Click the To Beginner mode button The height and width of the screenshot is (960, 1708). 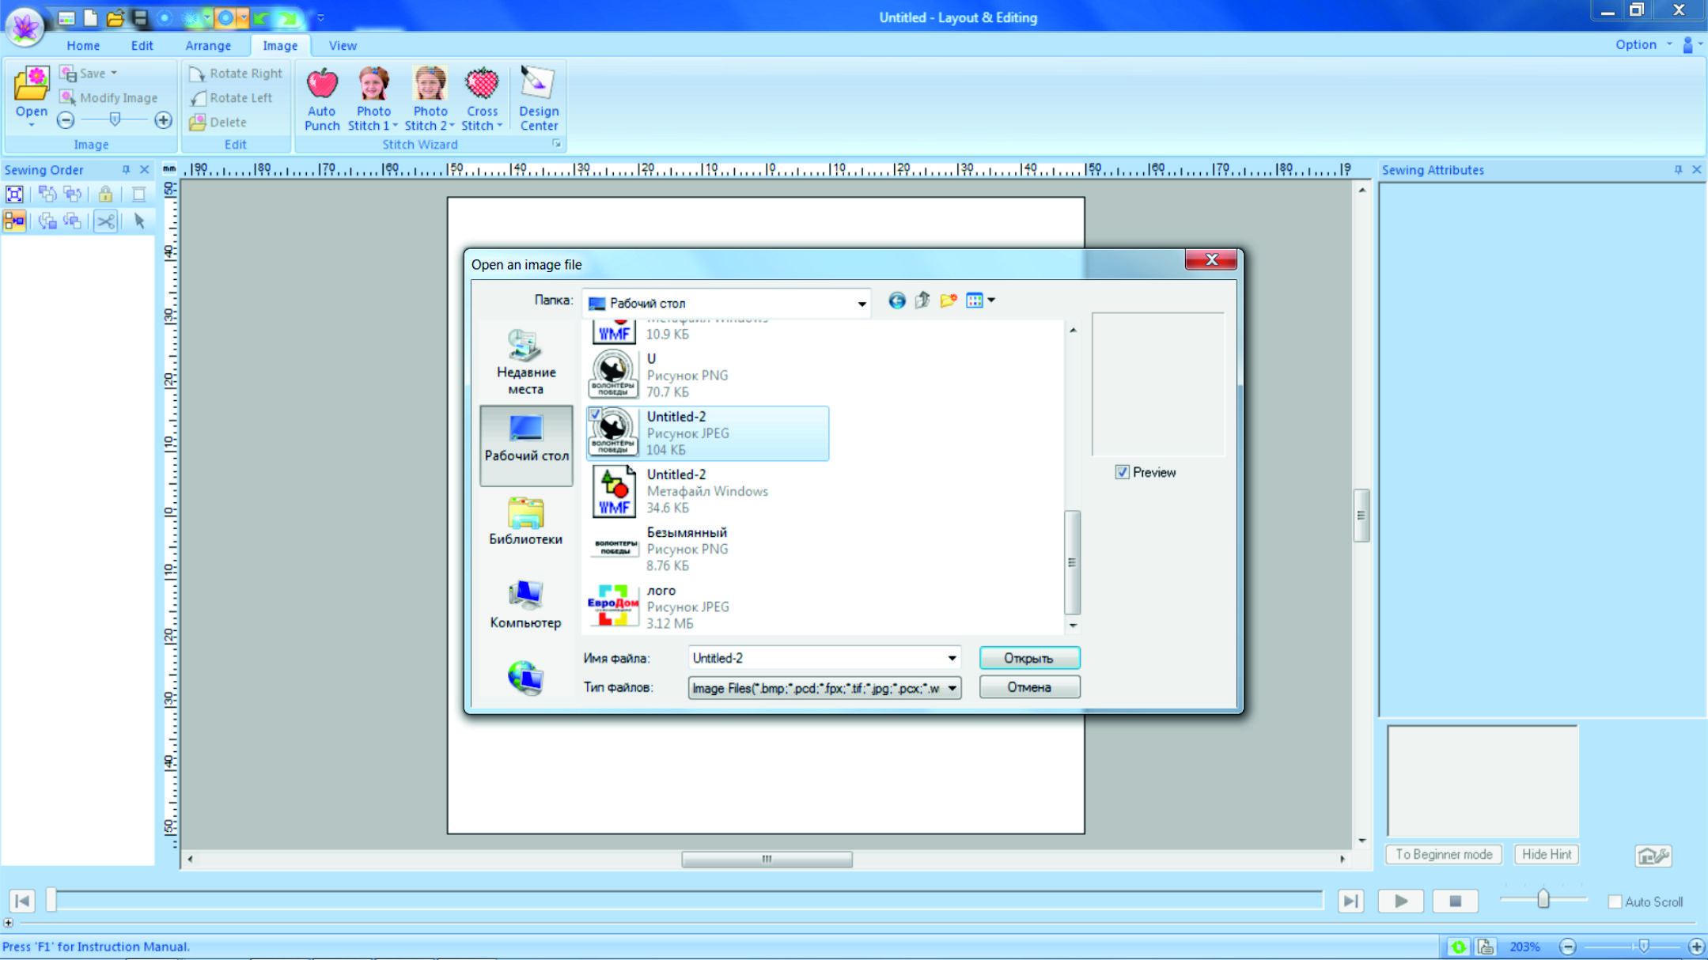(1443, 854)
